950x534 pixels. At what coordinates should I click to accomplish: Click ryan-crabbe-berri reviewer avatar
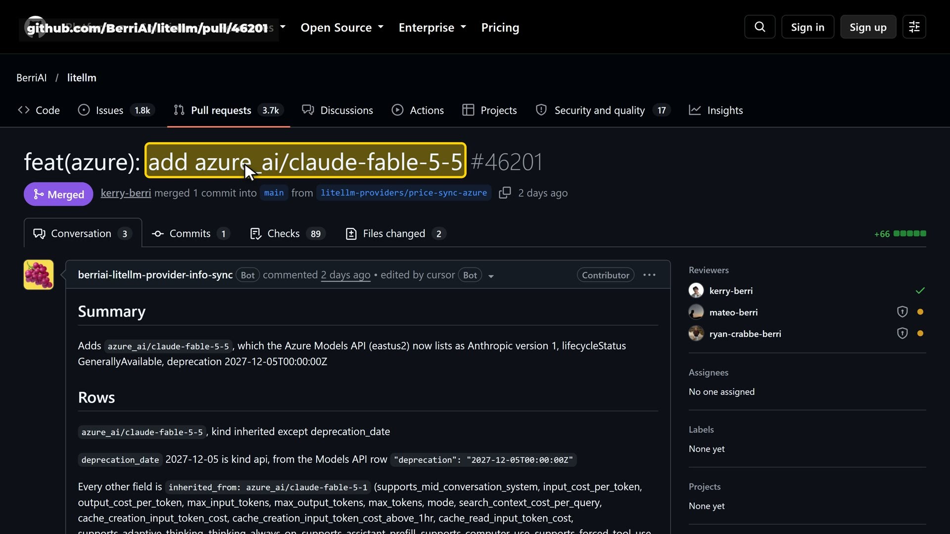(x=696, y=334)
